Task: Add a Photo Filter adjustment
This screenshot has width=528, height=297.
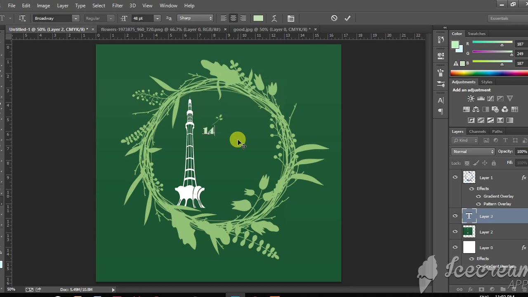Action: click(x=495, y=109)
